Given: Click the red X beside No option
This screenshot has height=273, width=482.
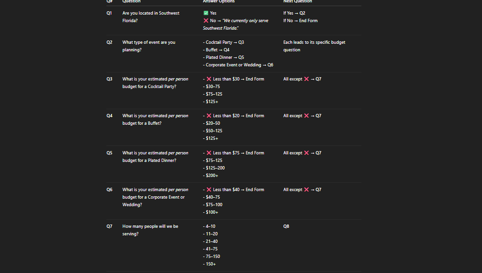Looking at the screenshot, I should [206, 21].
